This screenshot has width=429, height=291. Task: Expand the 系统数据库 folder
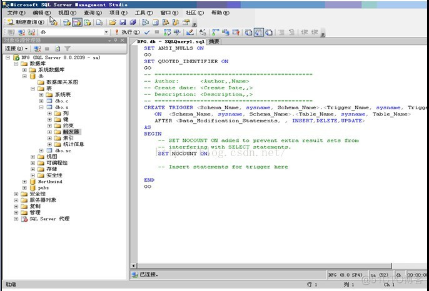point(24,70)
